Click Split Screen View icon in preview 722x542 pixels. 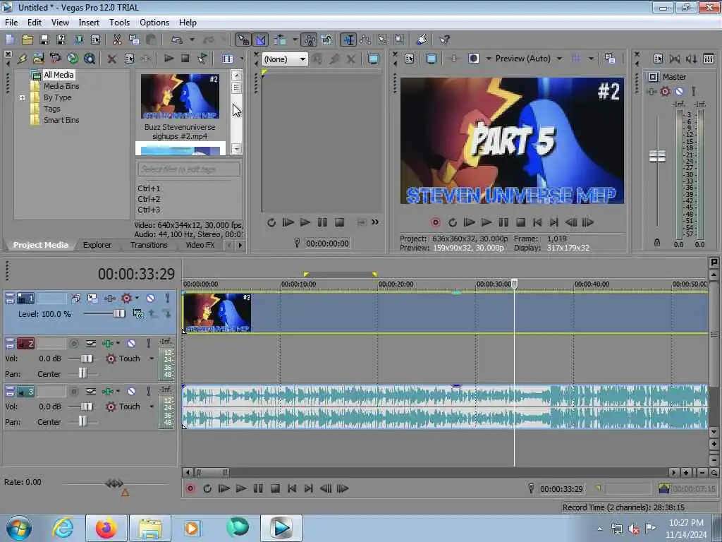coord(474,59)
